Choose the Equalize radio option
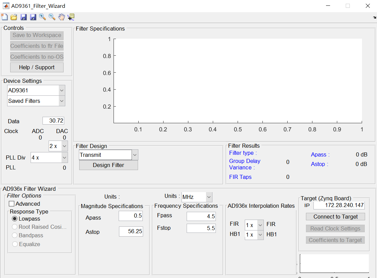 pyautogui.click(x=15, y=244)
